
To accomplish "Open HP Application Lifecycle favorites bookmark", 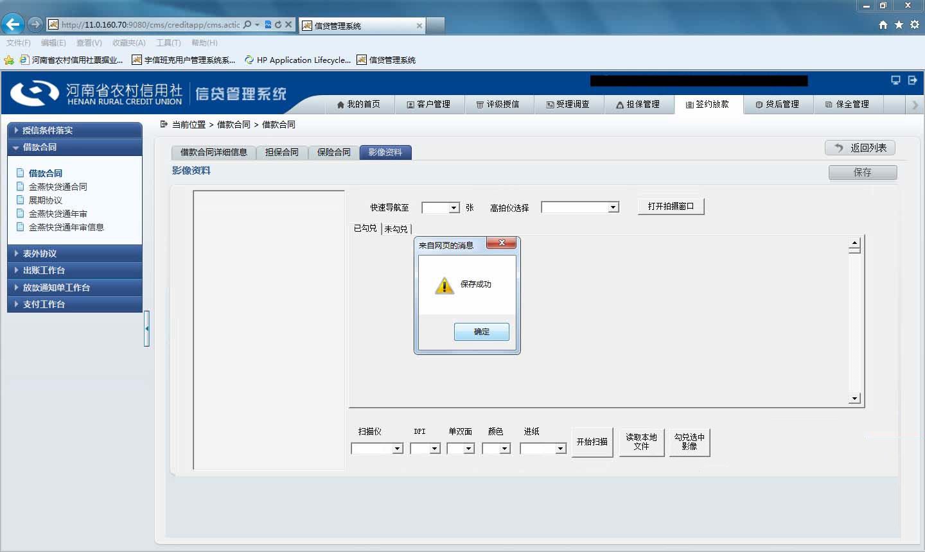I will 298,60.
